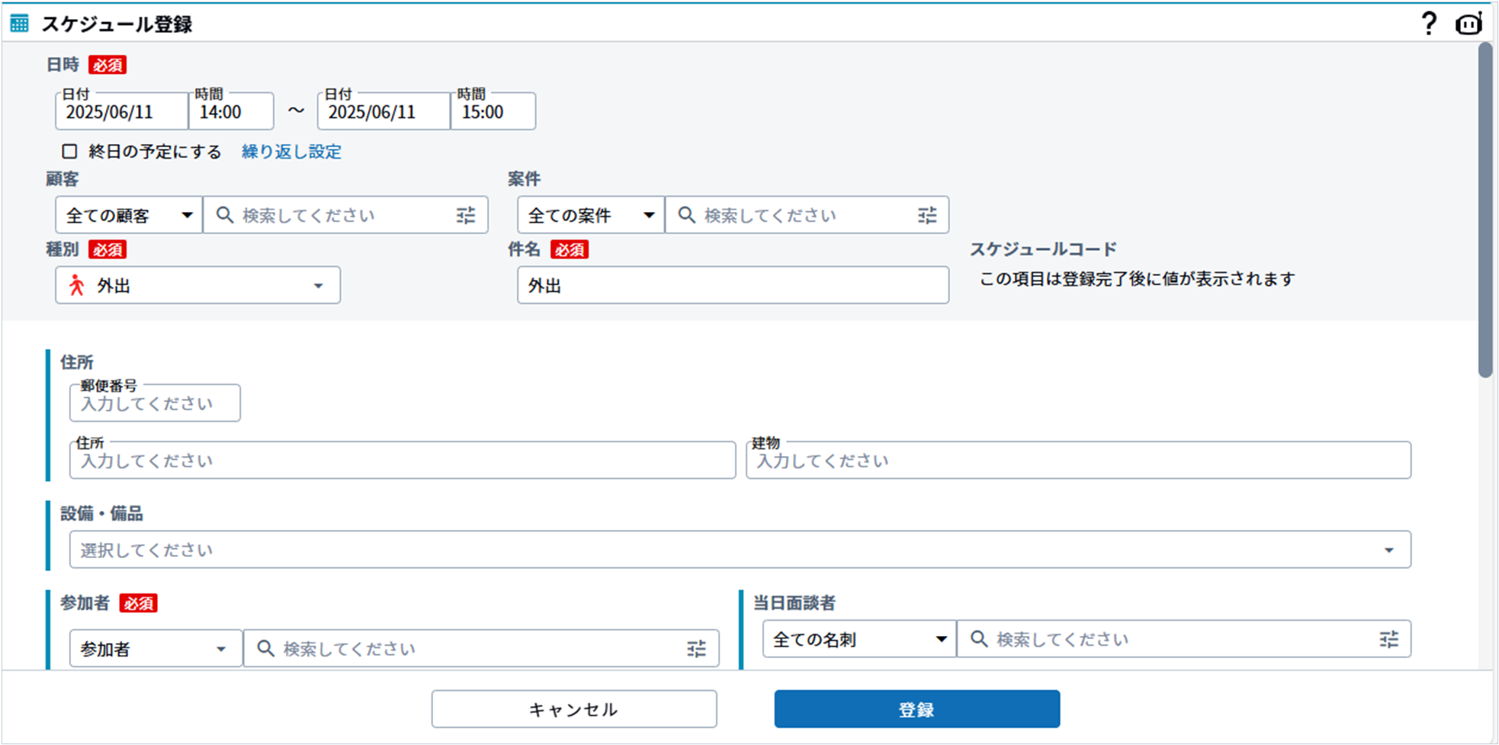Click the スケジュールコード label
Screen dimensions: 1499x745
pos(1043,249)
